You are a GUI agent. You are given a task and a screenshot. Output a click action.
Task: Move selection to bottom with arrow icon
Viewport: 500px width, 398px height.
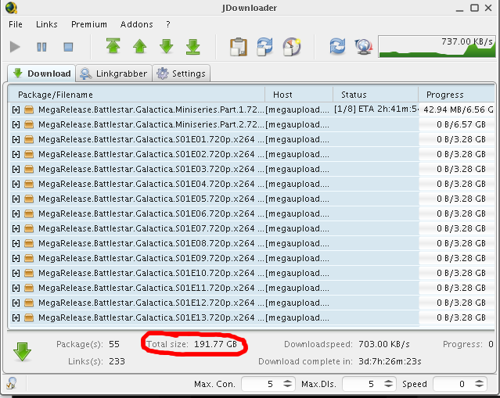[x=193, y=47]
